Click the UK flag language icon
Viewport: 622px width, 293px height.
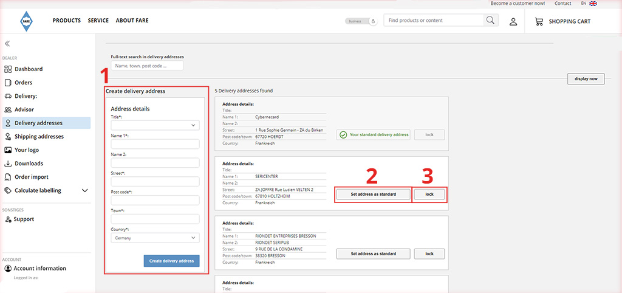[593, 4]
